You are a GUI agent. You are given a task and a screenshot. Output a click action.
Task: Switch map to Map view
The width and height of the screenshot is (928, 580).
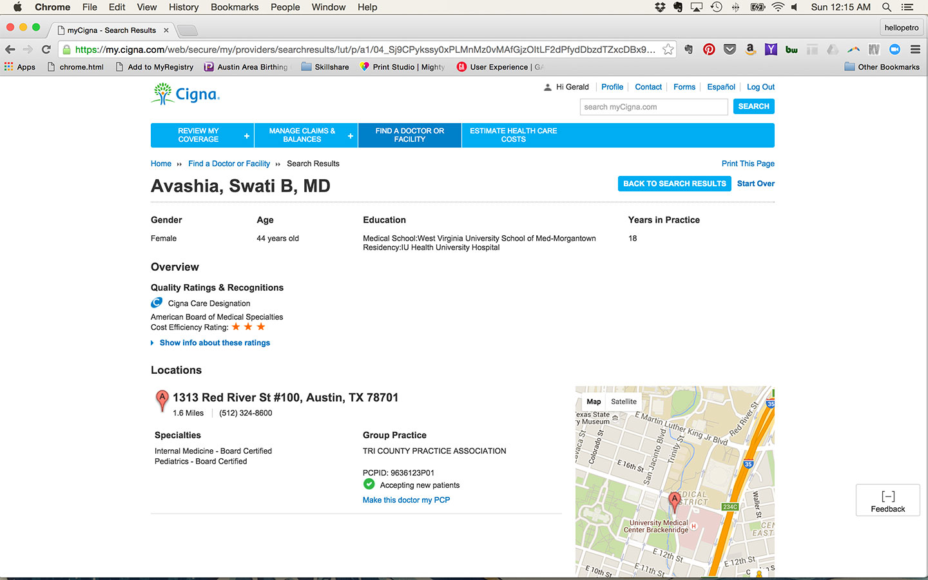point(594,401)
